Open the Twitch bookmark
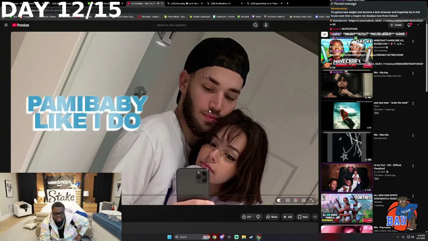Image resolution: width=428 pixels, height=241 pixels. click(256, 17)
